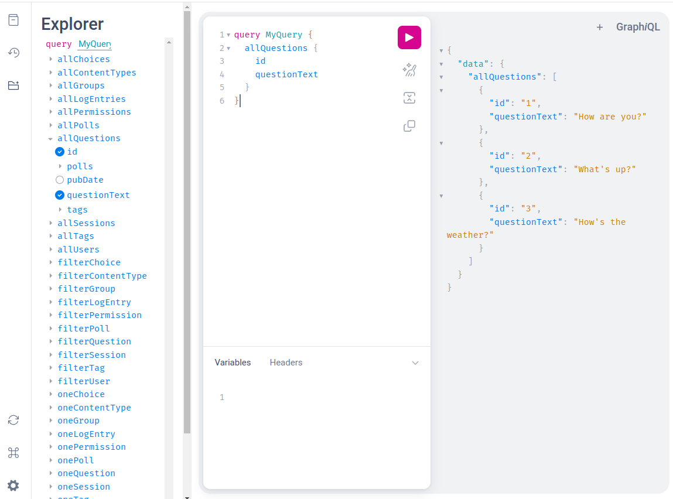Open the documentation explorer icon
This screenshot has height=499, width=673.
click(13, 20)
